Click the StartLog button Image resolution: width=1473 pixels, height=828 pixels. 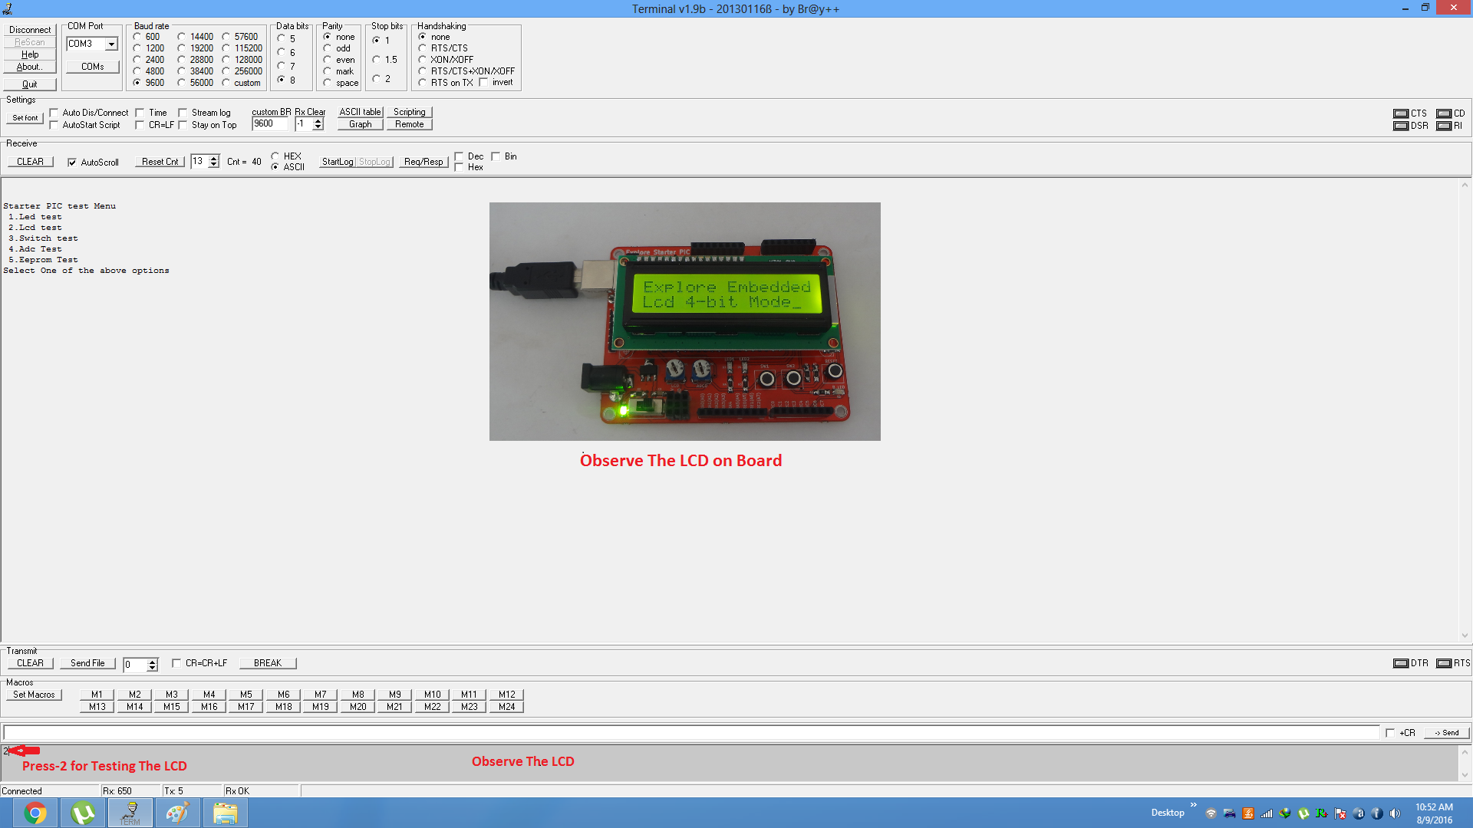pos(338,162)
